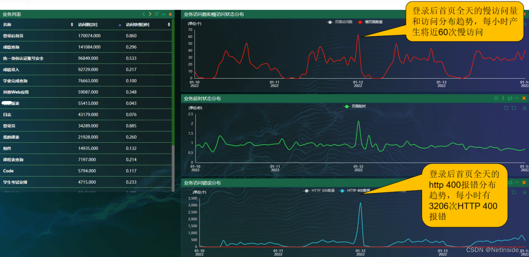
Task: Click the 业务延时状态分布 panel title
Action: (x=202, y=98)
